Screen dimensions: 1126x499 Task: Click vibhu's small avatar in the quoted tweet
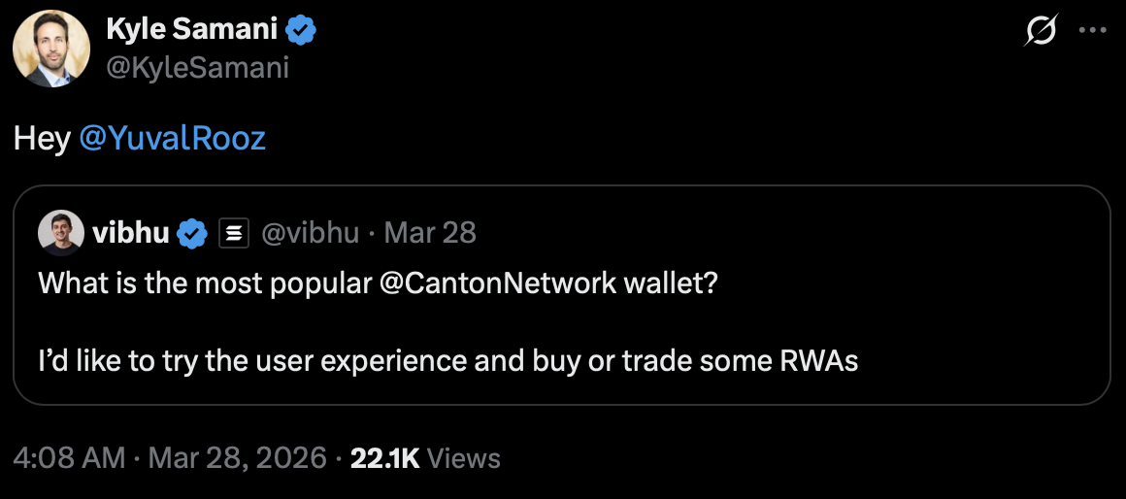(60, 233)
